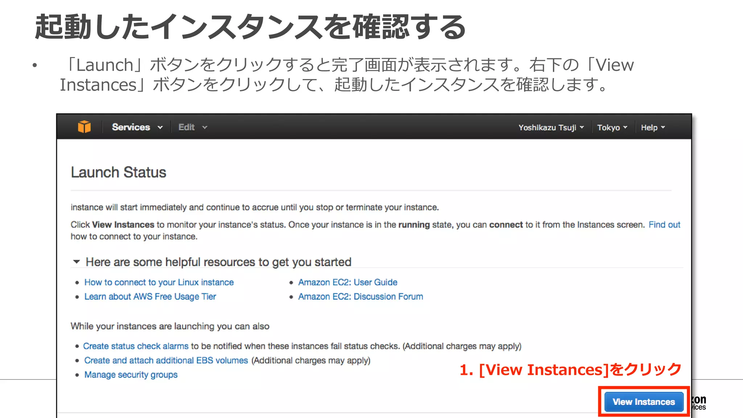Click Create and attach additional EBS volumes
743x418 pixels.
166,360
